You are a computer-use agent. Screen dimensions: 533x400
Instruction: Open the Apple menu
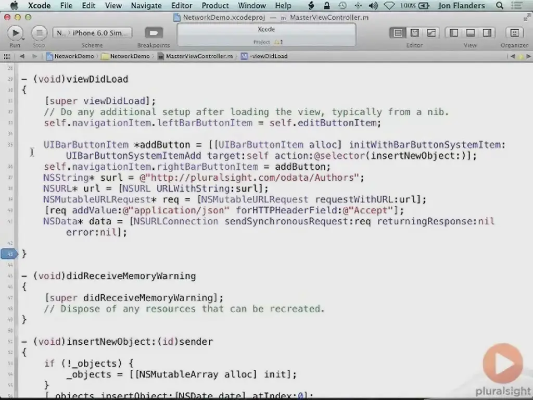pos(14,5)
